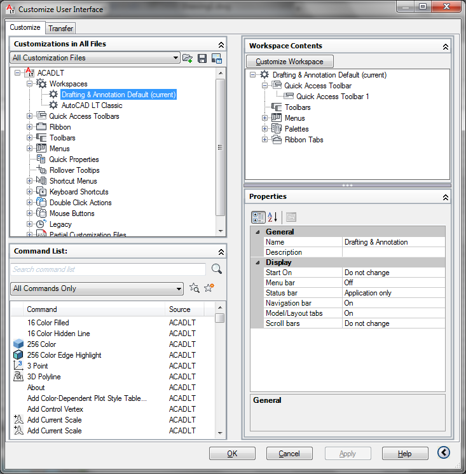Select categorized view icon in Properties

click(x=258, y=217)
